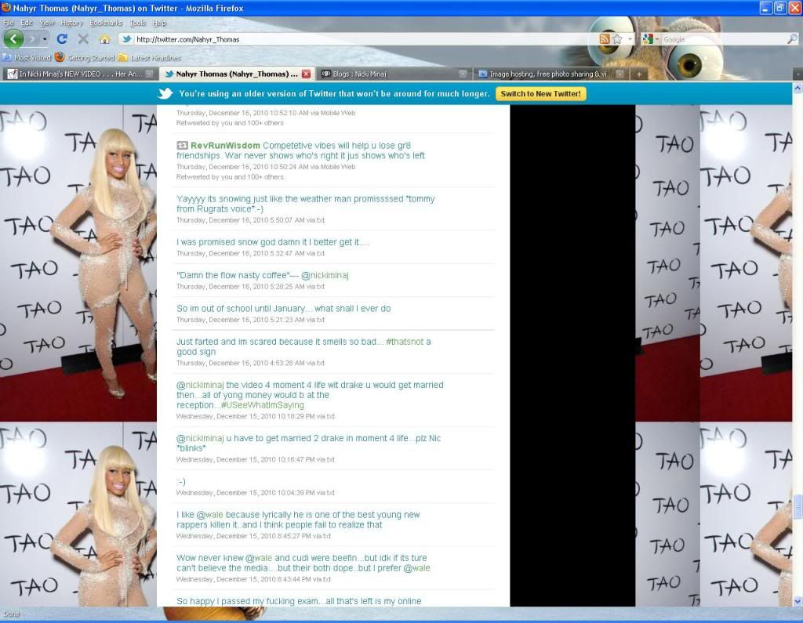This screenshot has height=623, width=803.
Task: Bookmark page with the star icon
Action: click(617, 39)
